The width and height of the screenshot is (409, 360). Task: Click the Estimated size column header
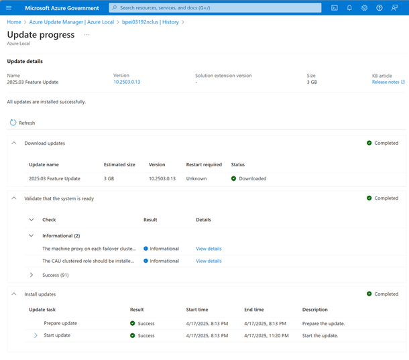pos(119,165)
